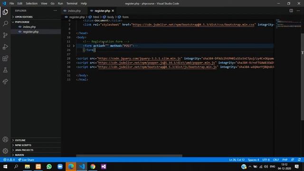Open WhatsApp from taskbar
The width and height of the screenshot is (304, 171).
(49, 167)
